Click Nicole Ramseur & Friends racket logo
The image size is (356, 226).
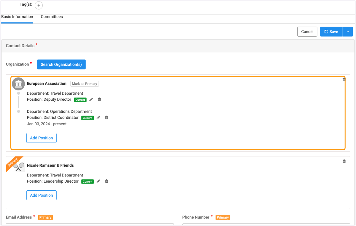(x=19, y=166)
